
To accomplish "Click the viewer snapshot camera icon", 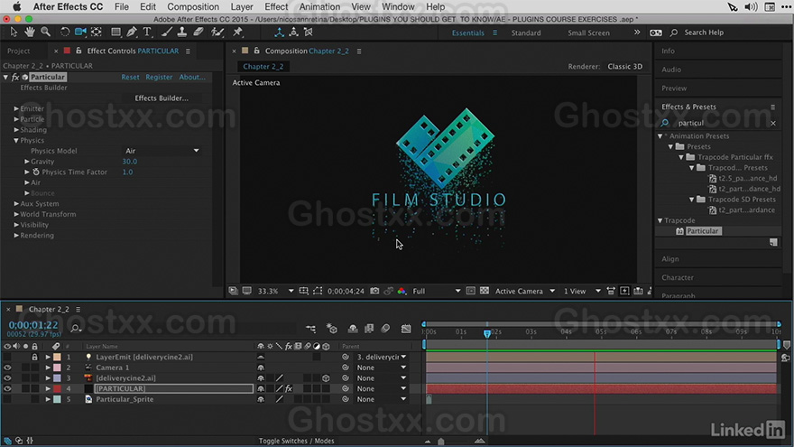I will tap(374, 291).
